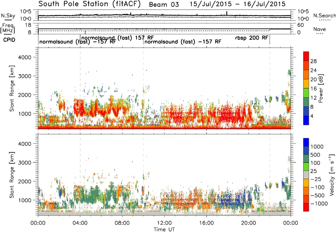Select the N.Search legend label
This screenshot has height=232, width=336.
(325, 15)
